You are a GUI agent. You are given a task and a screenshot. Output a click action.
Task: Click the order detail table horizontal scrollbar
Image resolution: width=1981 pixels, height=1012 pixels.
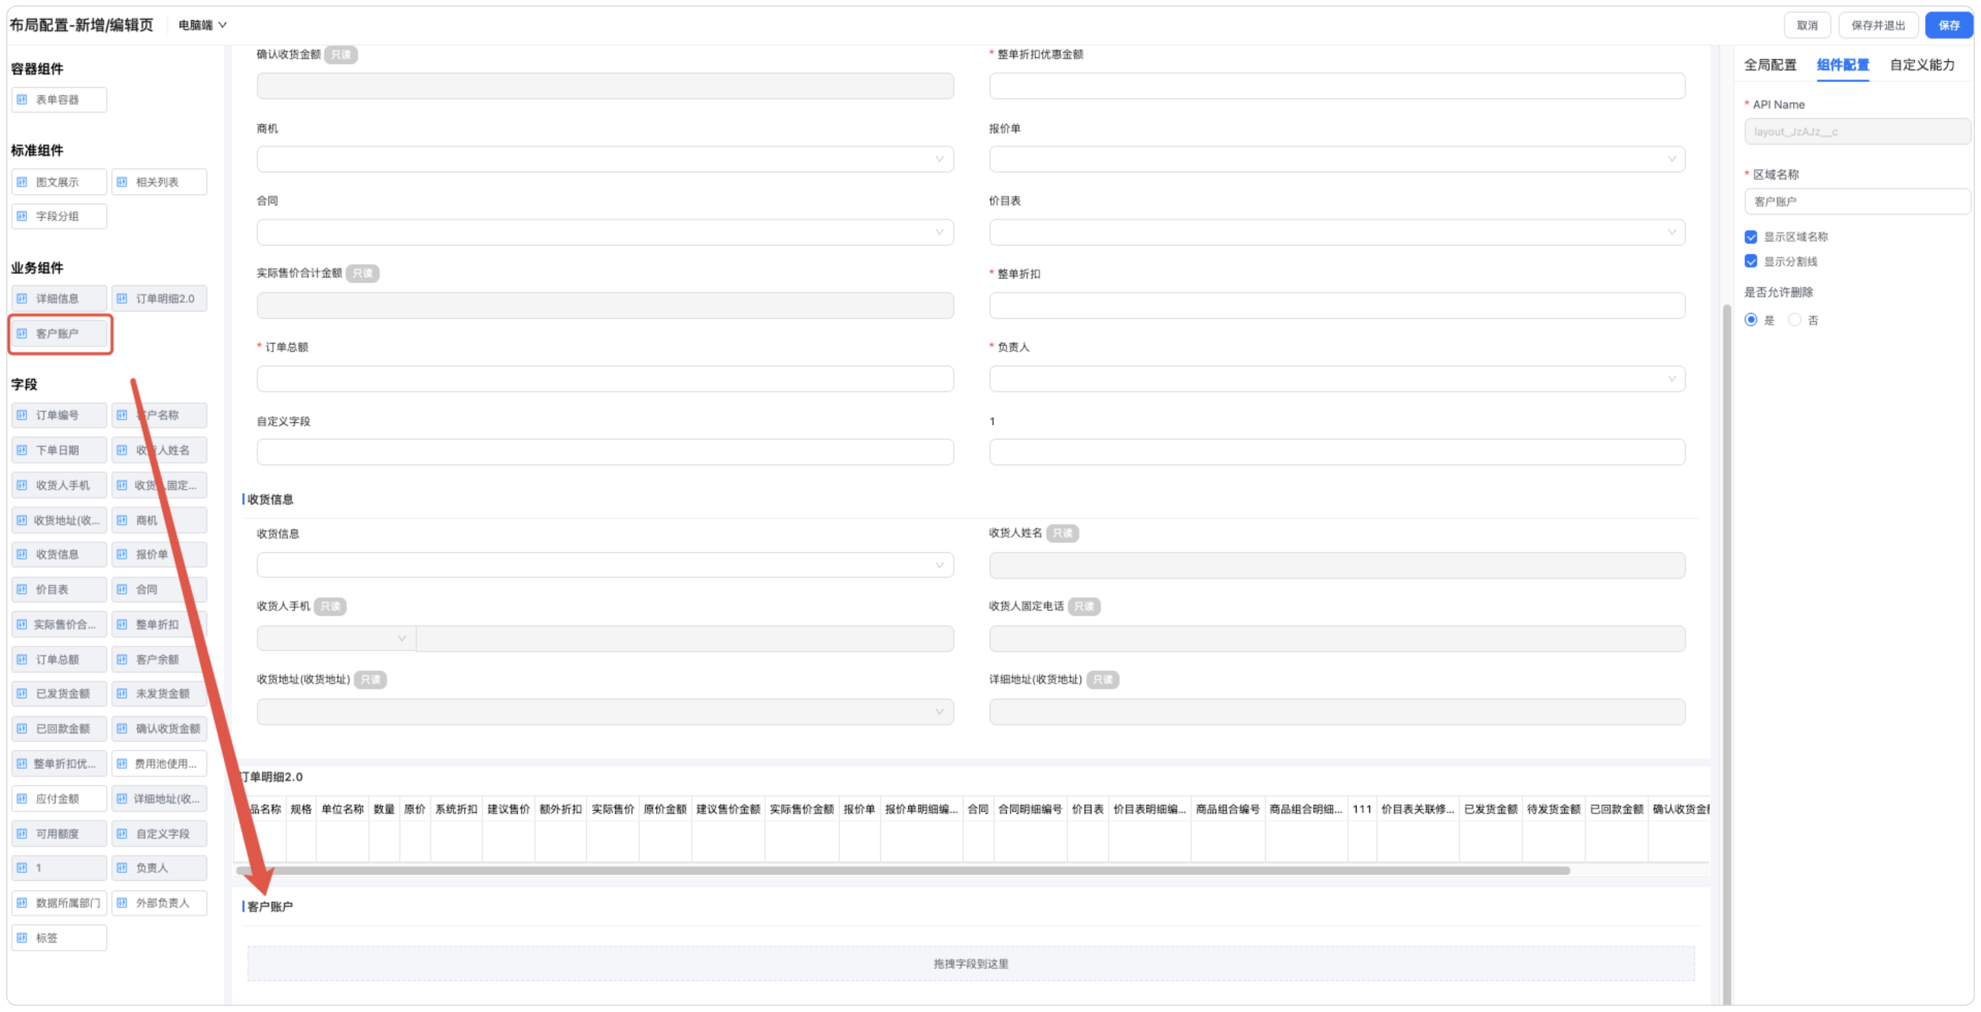903,871
